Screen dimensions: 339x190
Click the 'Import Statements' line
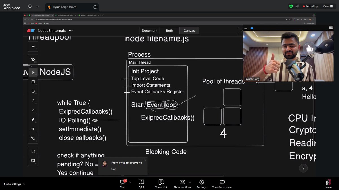pyautogui.click(x=151, y=85)
